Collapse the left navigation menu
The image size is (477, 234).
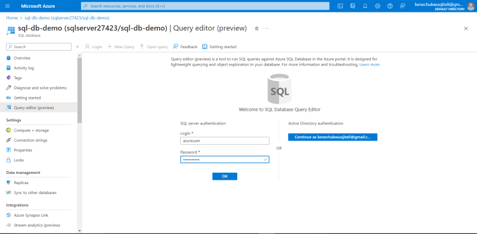tap(78, 47)
